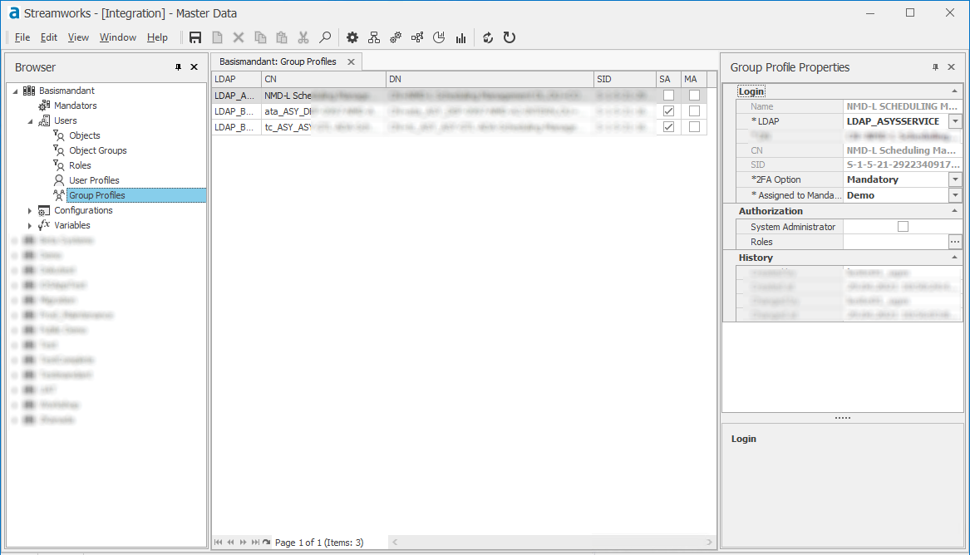Collapse the Authorization section

pyautogui.click(x=954, y=211)
